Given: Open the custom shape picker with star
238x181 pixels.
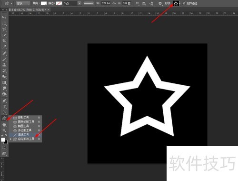Looking at the screenshot, I should click(177, 3).
